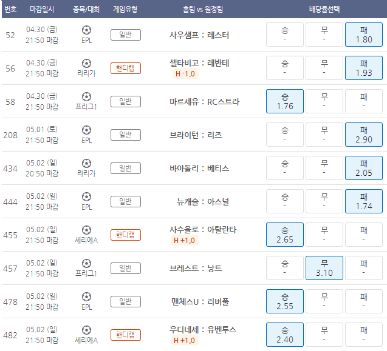Image resolution: width=387 pixels, height=351 pixels.
Task: Click match number 434
Action: 10,169
